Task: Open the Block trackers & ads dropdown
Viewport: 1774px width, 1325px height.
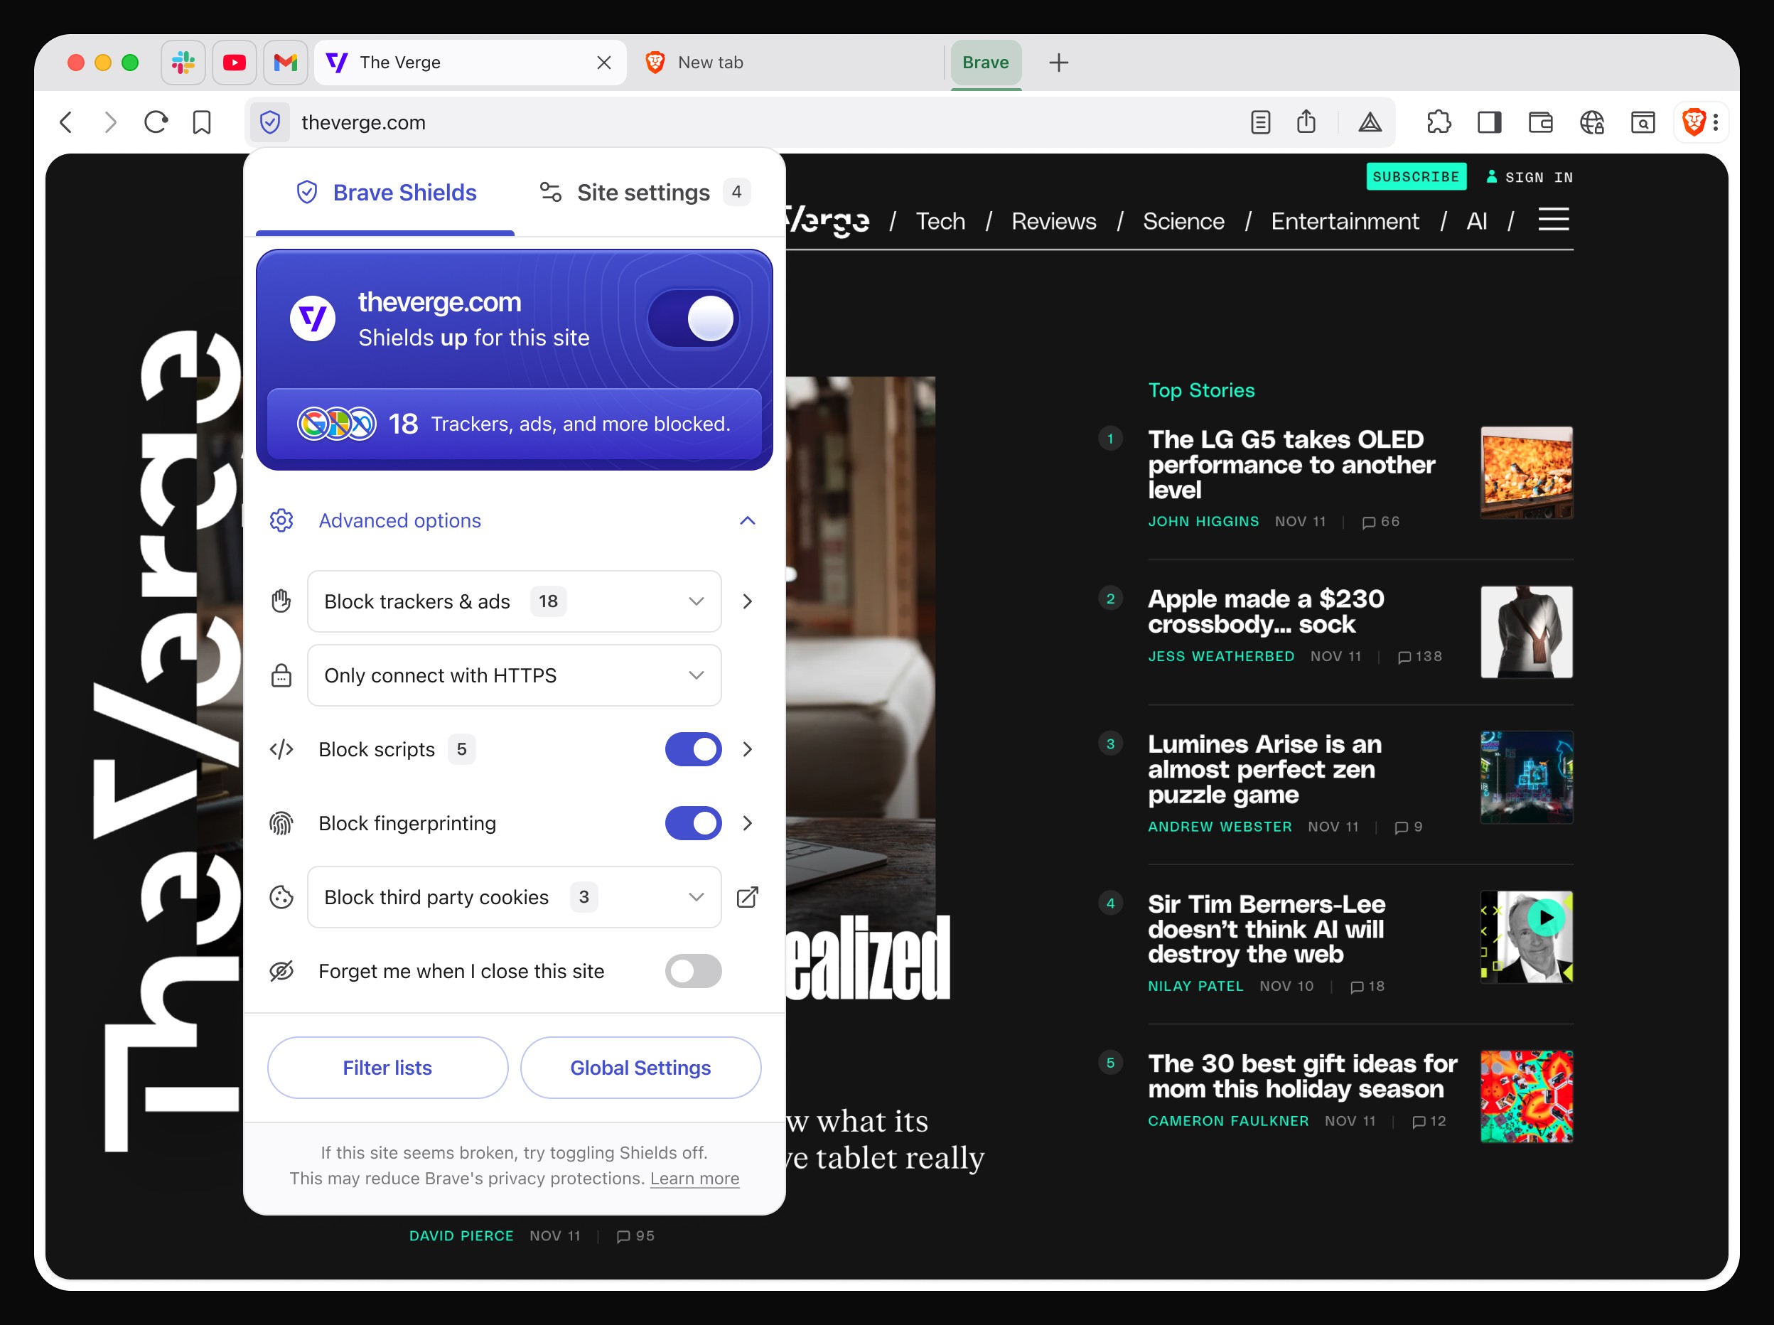Action: coord(513,601)
